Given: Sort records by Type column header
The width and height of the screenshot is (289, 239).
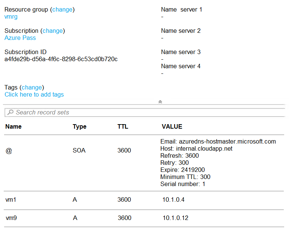Looking at the screenshot, I should coord(79,127).
